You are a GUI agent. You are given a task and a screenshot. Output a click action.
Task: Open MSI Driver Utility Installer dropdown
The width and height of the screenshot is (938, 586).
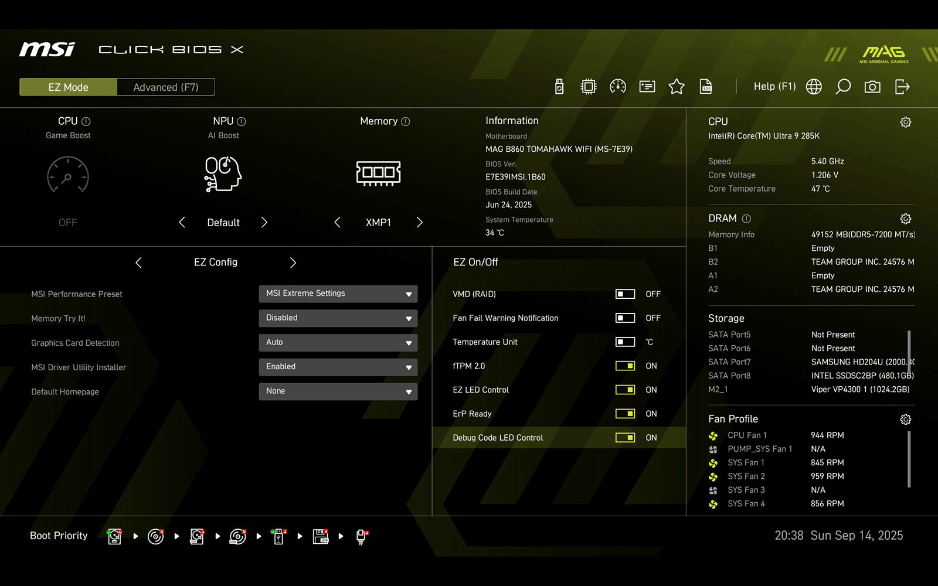click(x=338, y=367)
